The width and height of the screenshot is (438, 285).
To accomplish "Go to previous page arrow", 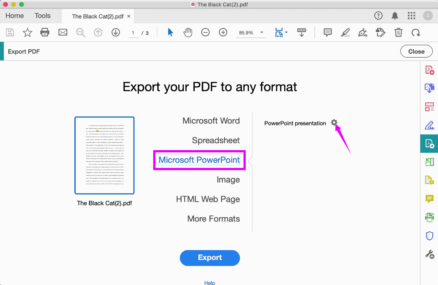I will coord(98,32).
